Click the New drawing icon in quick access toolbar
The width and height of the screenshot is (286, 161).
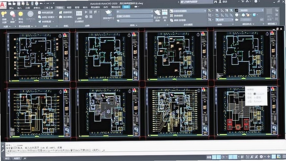(x=10, y=4)
